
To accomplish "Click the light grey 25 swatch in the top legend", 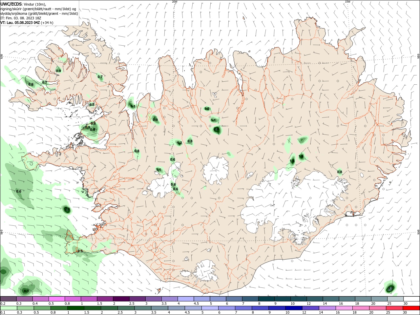I will (395, 299).
